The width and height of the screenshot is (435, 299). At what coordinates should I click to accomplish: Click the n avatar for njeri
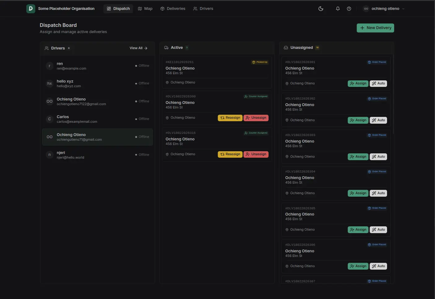point(50,155)
